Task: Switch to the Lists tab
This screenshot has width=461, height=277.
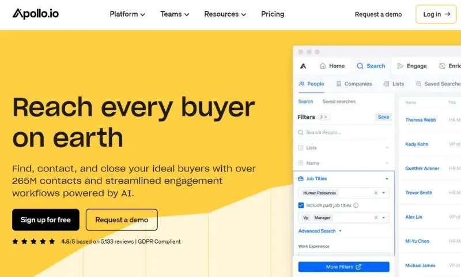Action: click(x=394, y=84)
